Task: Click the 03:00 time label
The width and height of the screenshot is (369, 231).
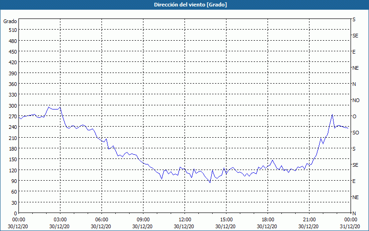Action: pos(60,220)
